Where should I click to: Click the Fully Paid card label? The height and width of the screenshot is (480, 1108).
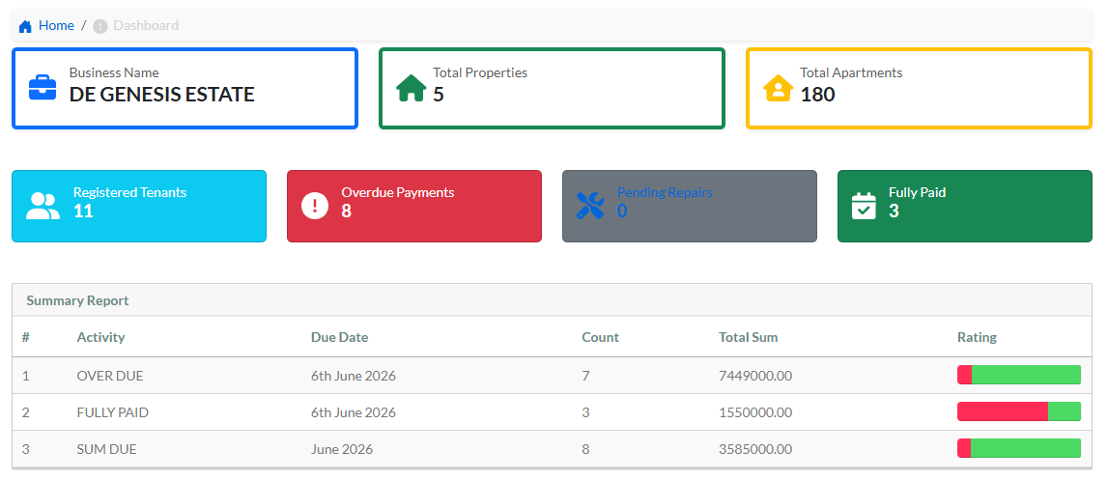tap(917, 192)
